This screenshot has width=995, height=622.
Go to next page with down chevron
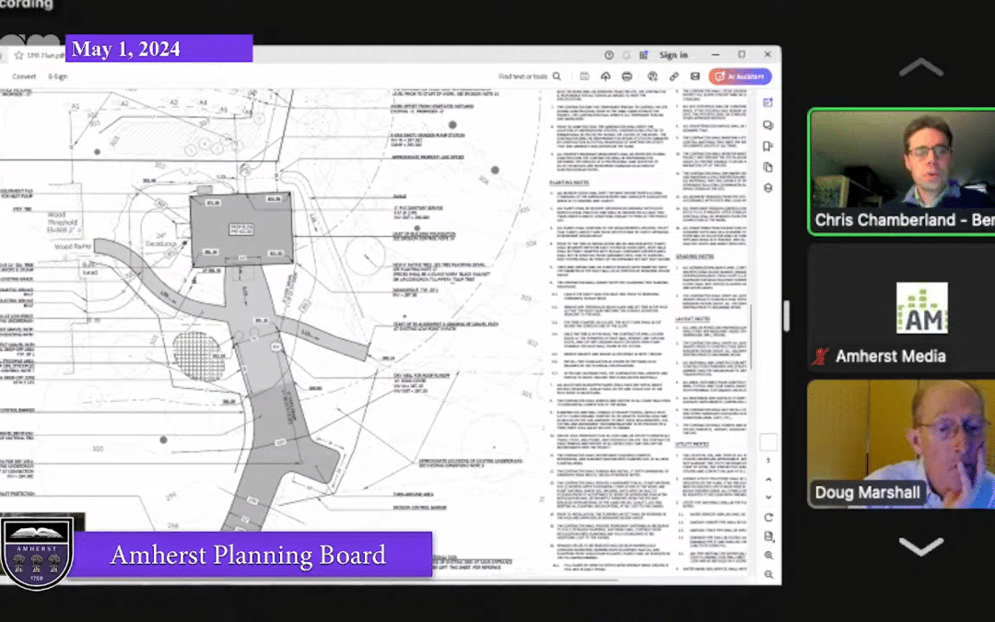pos(768,497)
